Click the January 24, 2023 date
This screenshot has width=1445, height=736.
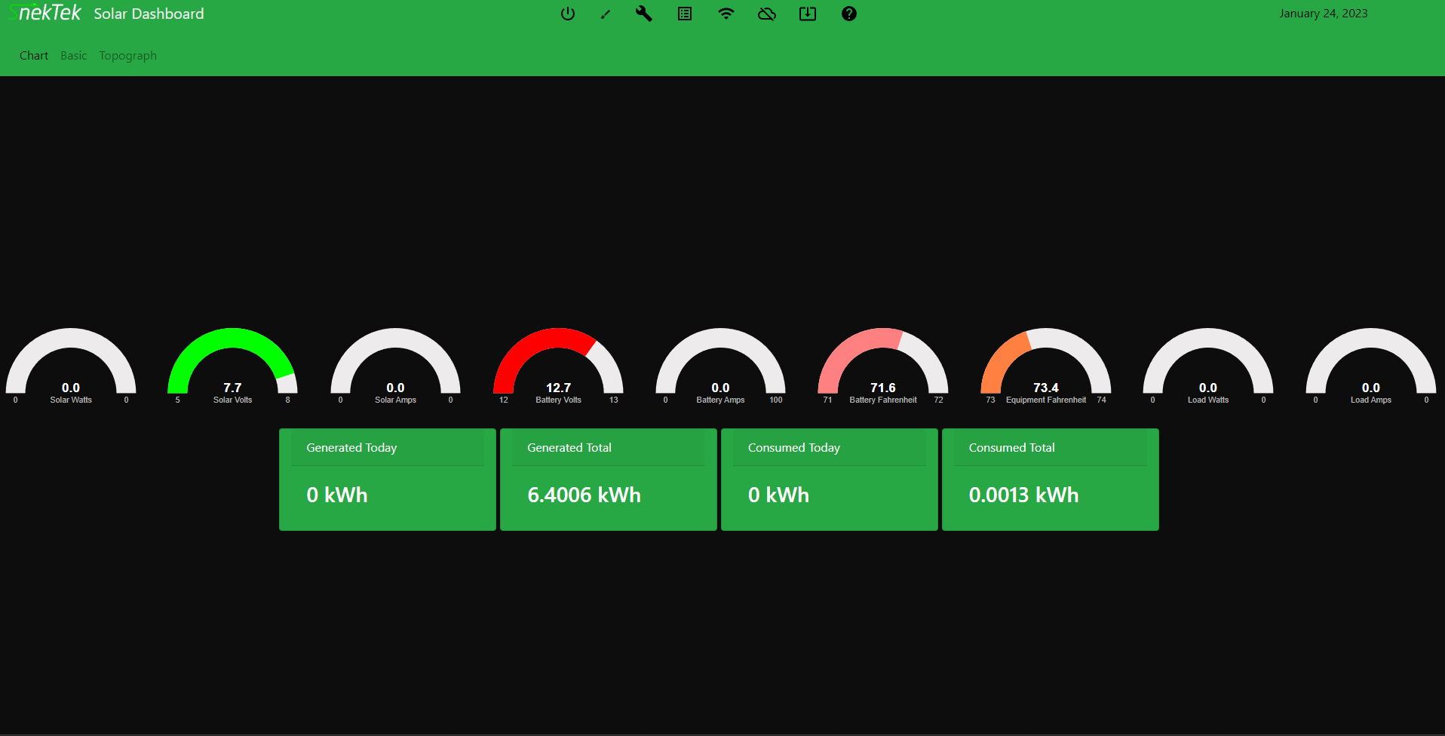click(1323, 14)
